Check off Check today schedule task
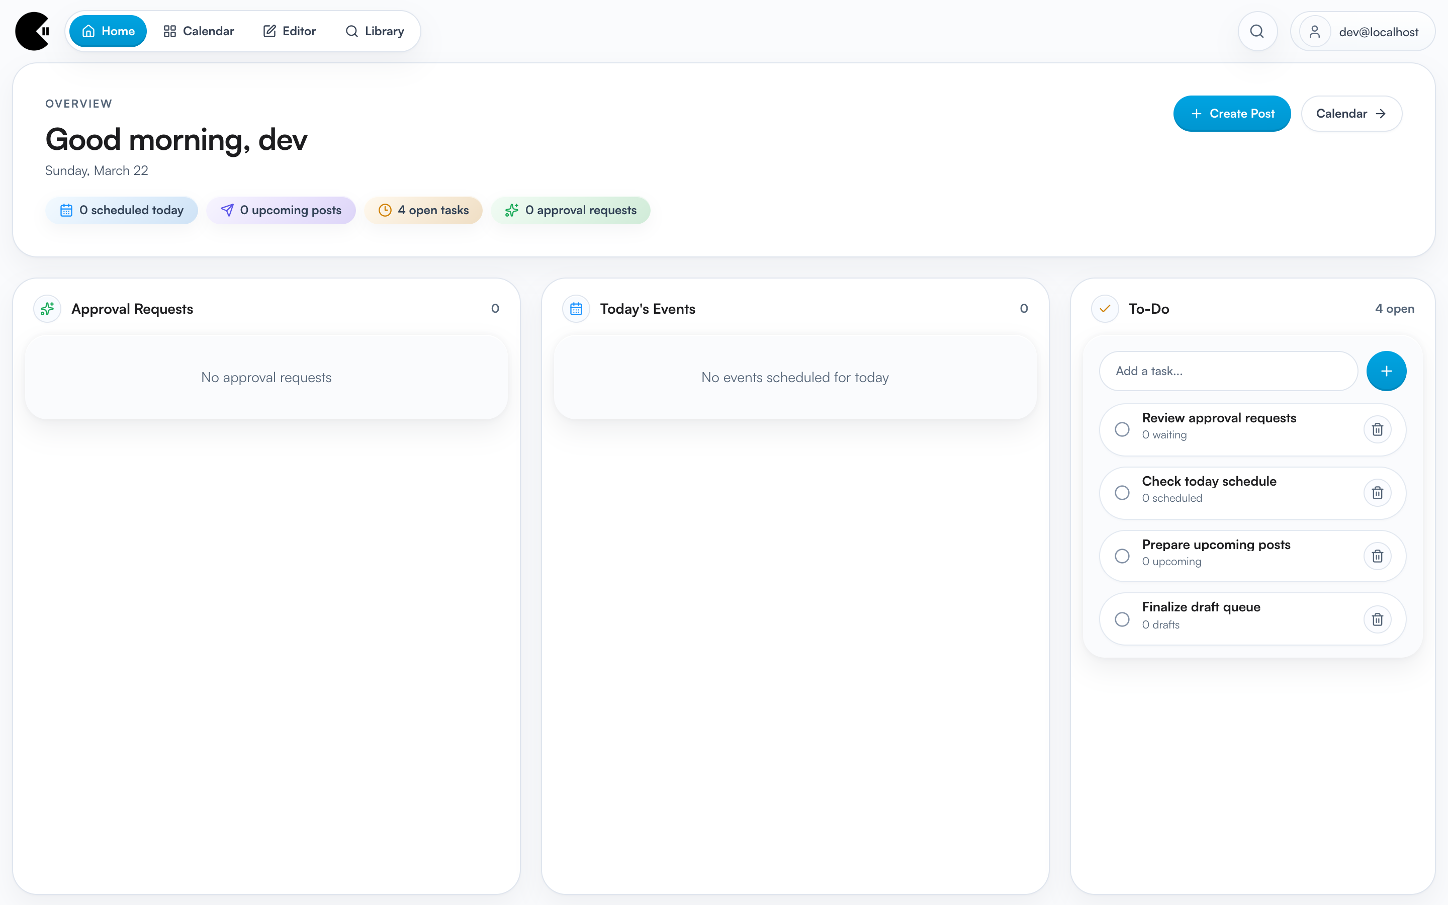This screenshot has width=1448, height=905. point(1122,493)
